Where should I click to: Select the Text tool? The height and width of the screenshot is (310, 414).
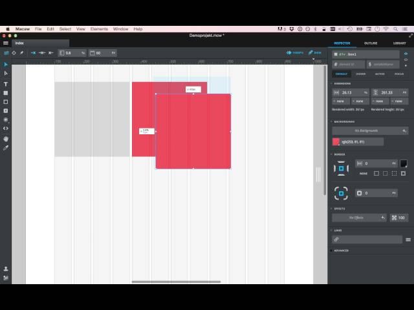(6, 84)
